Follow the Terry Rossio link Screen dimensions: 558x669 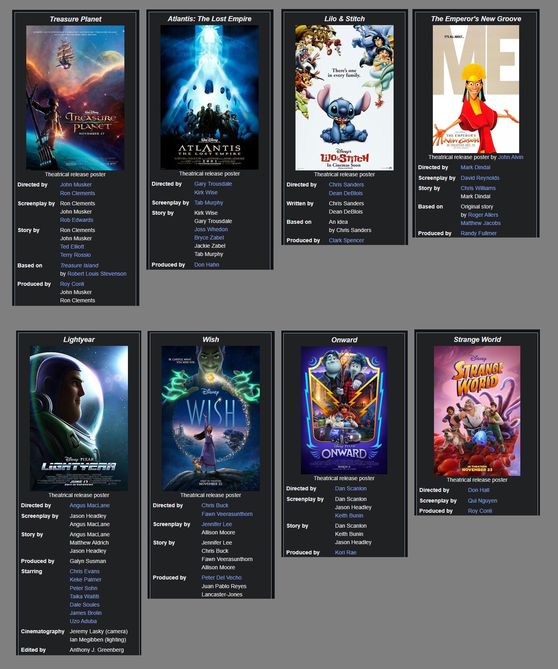(75, 255)
